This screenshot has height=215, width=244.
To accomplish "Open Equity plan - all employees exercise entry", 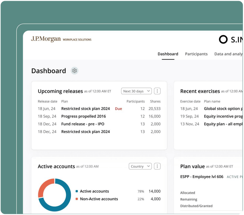I will (x=223, y=124).
